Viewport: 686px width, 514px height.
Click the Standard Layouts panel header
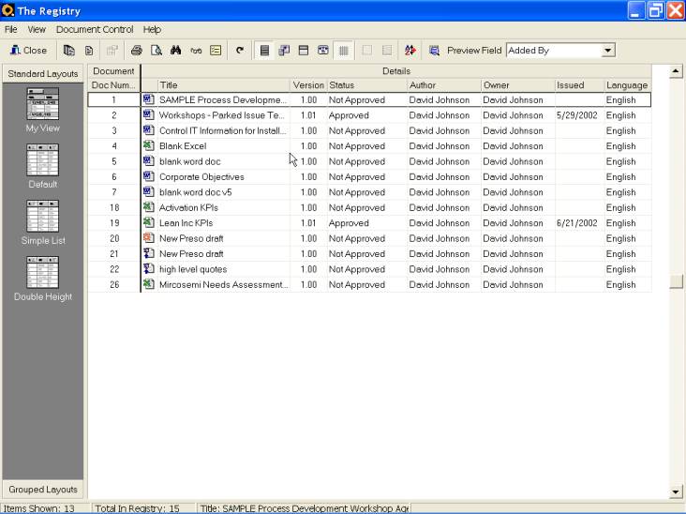[43, 73]
